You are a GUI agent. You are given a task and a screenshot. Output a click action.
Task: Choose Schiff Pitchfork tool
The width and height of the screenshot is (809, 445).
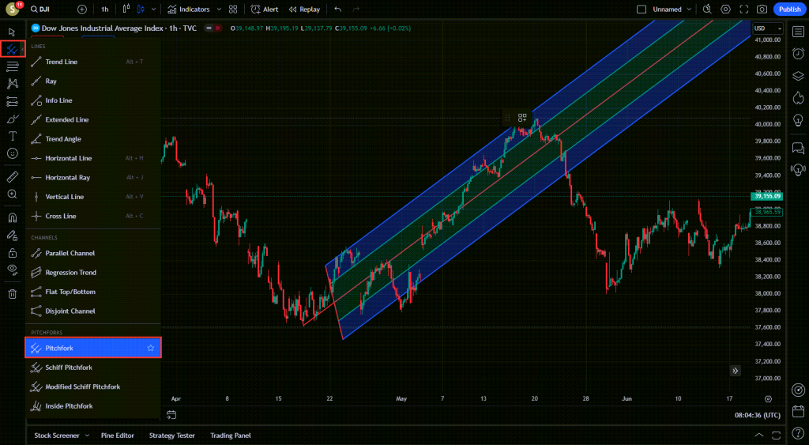93,368
